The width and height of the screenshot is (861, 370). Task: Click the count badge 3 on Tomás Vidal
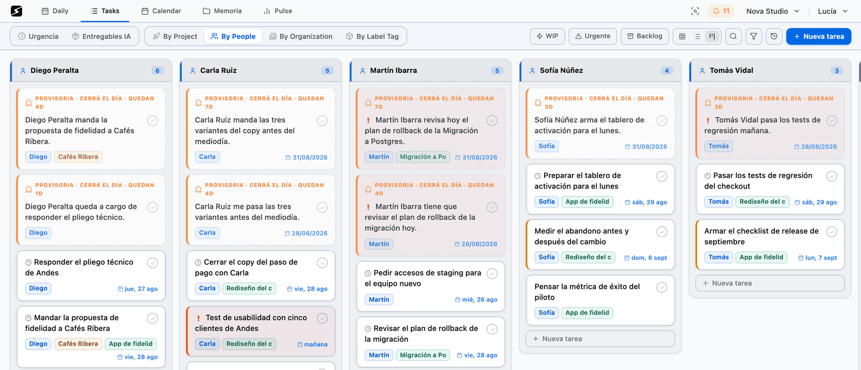click(837, 70)
